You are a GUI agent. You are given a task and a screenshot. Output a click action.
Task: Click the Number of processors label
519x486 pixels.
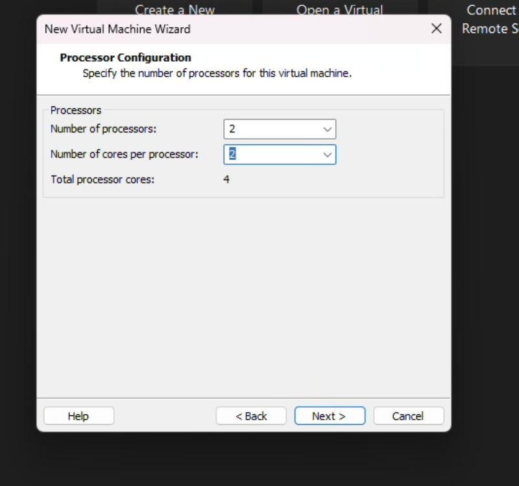tap(104, 129)
